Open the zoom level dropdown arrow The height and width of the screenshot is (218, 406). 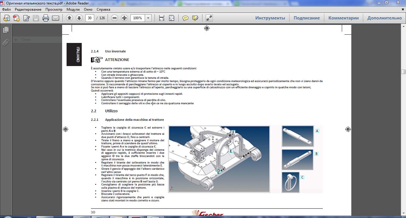point(148,18)
